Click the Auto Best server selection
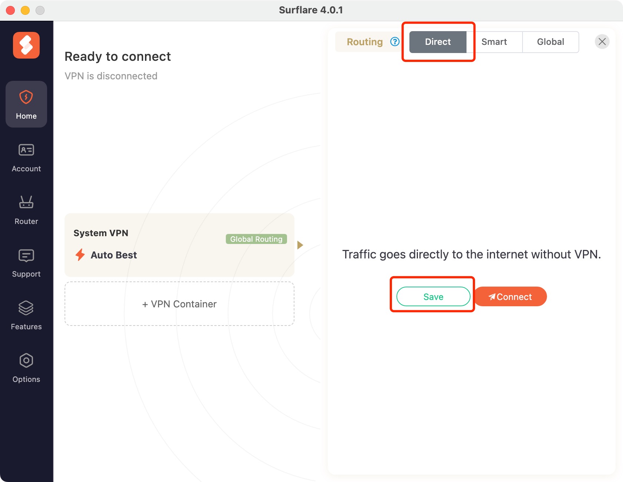The image size is (623, 482). pos(113,255)
